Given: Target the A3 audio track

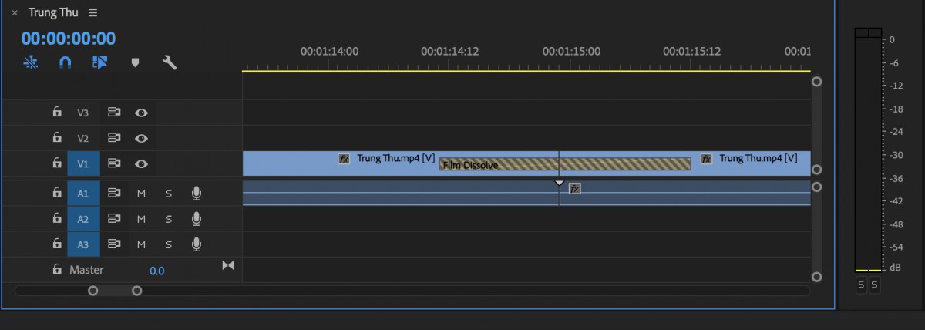Looking at the screenshot, I should click(83, 244).
